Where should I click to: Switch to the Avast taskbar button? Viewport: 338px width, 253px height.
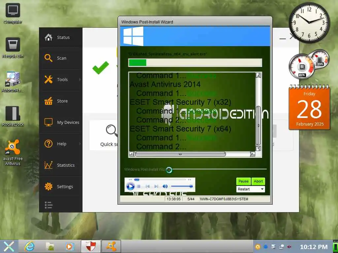coord(111,246)
